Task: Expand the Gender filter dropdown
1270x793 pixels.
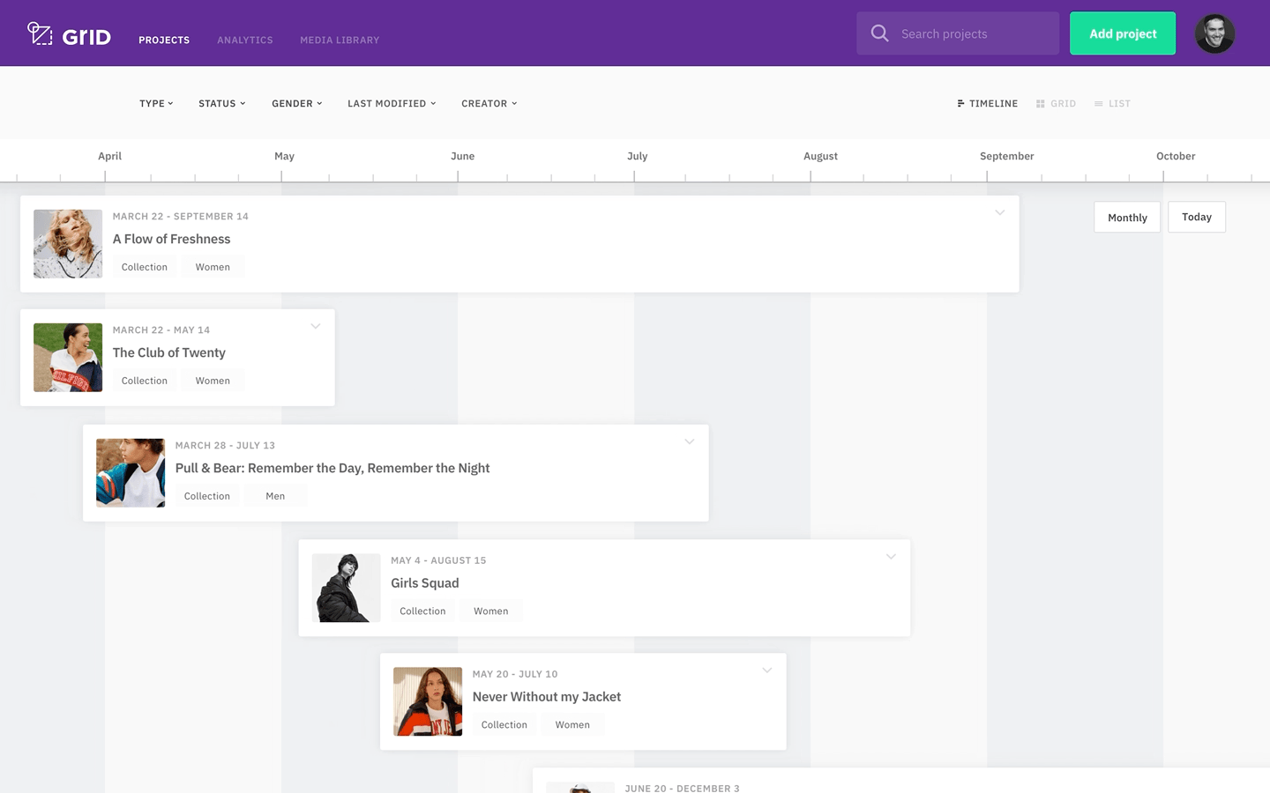Action: pos(296,104)
